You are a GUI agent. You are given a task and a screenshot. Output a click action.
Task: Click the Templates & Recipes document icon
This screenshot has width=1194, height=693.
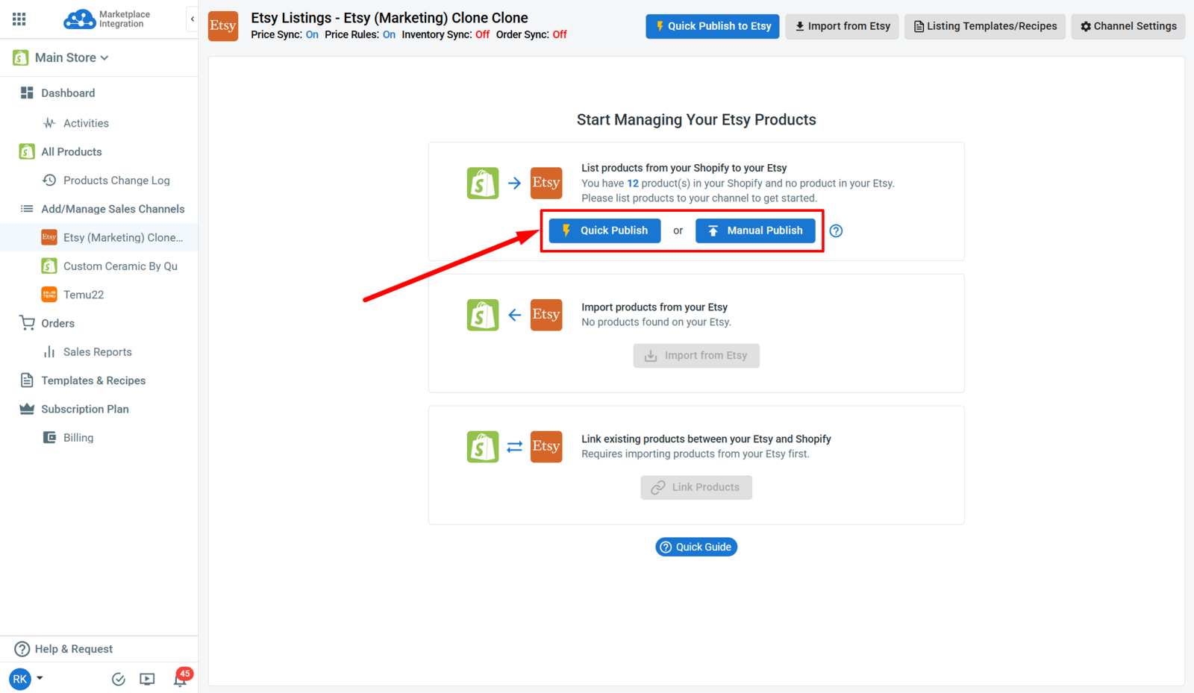point(27,380)
